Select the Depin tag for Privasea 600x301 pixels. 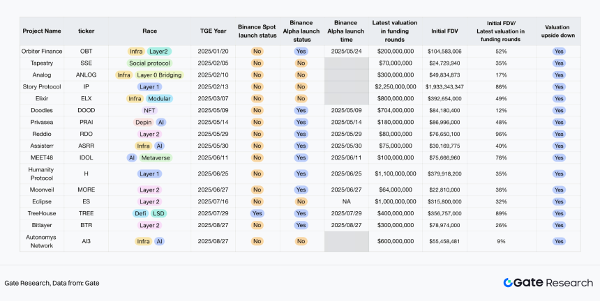pyautogui.click(x=144, y=122)
